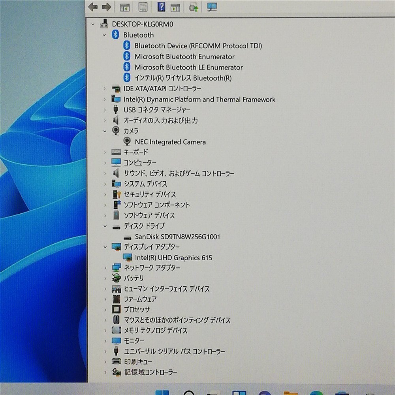Select インテル(R) ワイヤレス Bluetooth(R)
The height and width of the screenshot is (395, 395).
[183, 78]
